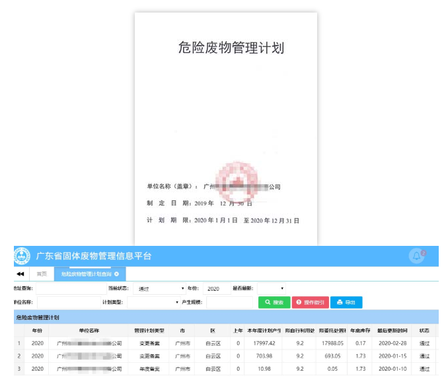Click the red company seal stamp
Screen dimensions: 446x384
coord(237,182)
